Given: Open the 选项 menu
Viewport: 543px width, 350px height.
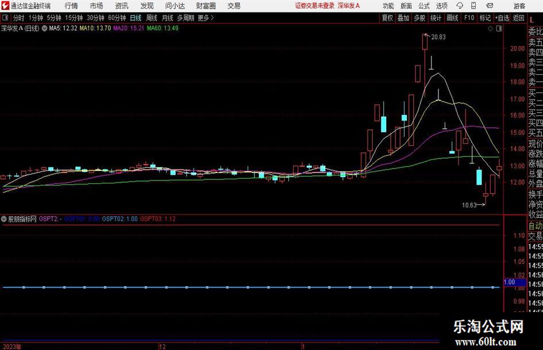Looking at the screenshot, I should coord(441,6).
